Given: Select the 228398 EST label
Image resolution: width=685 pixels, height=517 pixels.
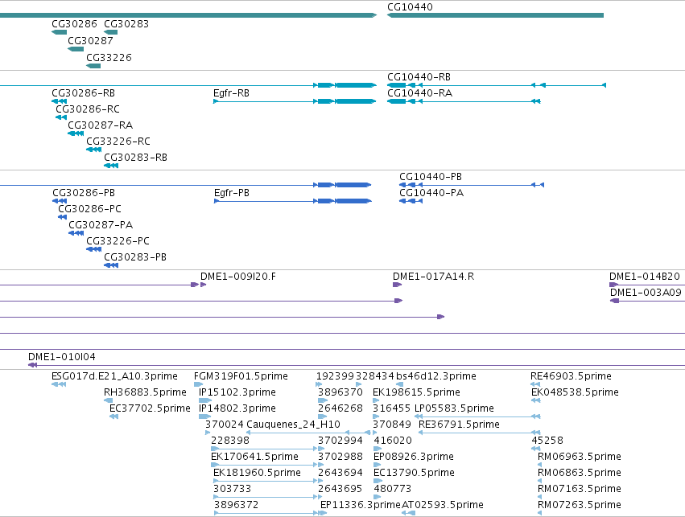Looking at the screenshot, I should (x=230, y=441).
